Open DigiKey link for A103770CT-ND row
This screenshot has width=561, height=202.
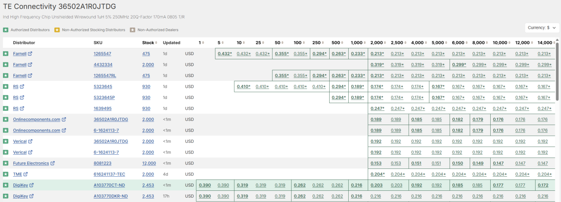pos(20,185)
